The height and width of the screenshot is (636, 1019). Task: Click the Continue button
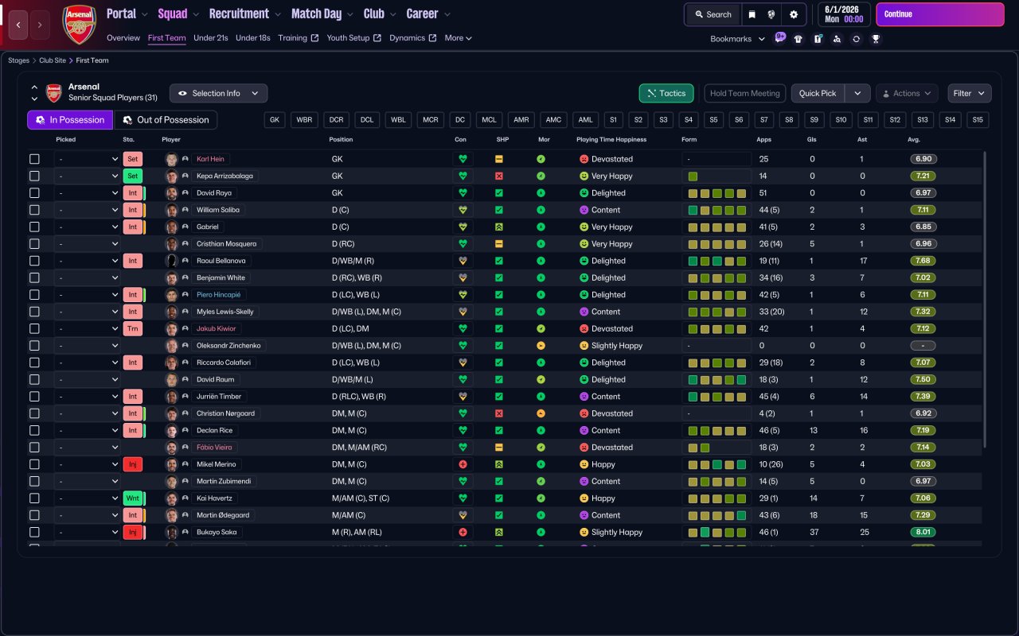(x=940, y=14)
